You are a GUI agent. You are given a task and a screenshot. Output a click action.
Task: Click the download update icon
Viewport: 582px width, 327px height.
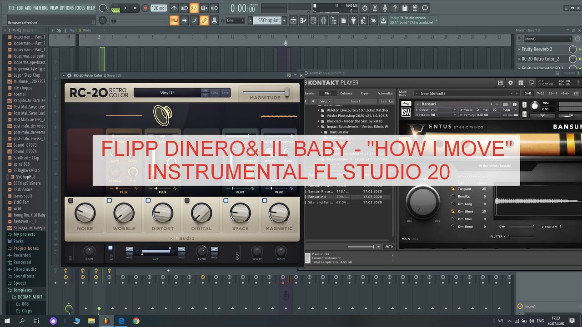(x=383, y=20)
